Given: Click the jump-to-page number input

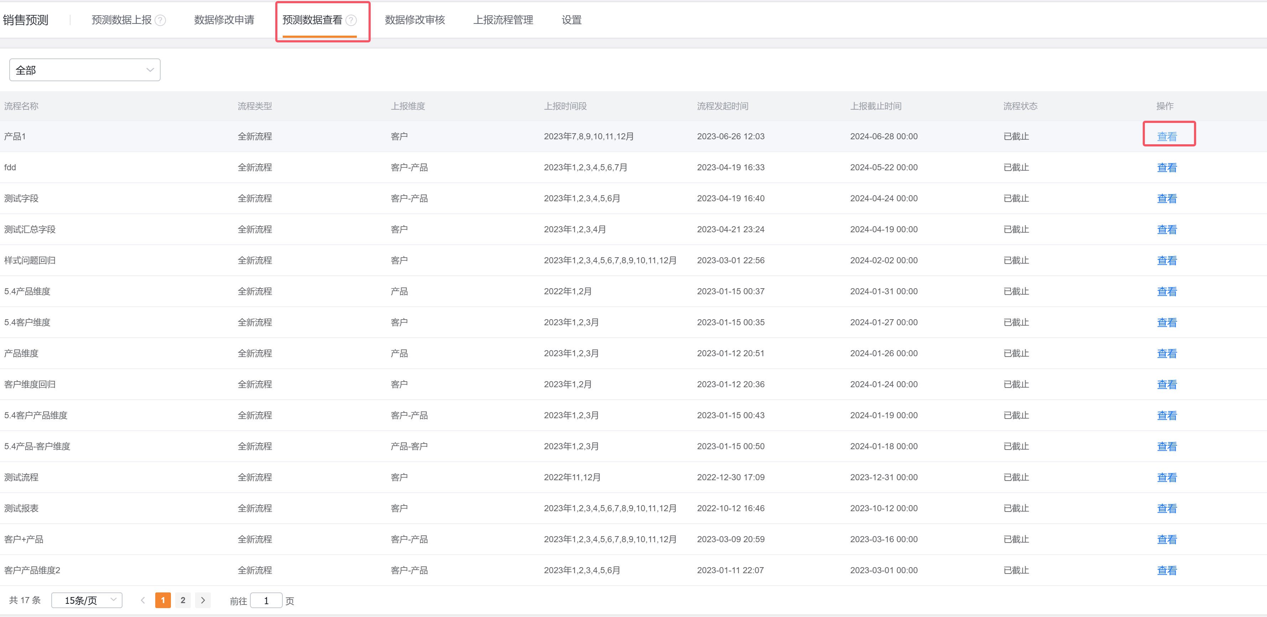Looking at the screenshot, I should click(x=266, y=600).
